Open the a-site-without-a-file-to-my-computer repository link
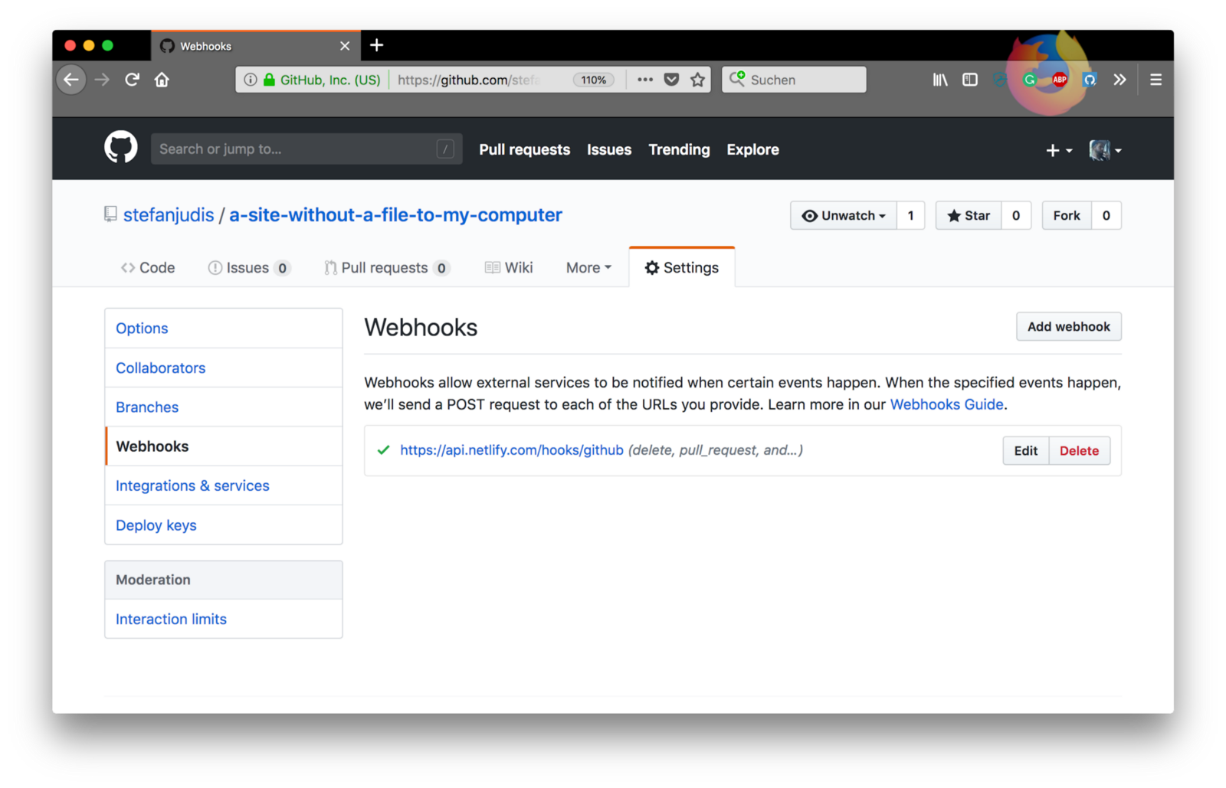Viewport: 1226px width, 788px height. [x=395, y=215]
